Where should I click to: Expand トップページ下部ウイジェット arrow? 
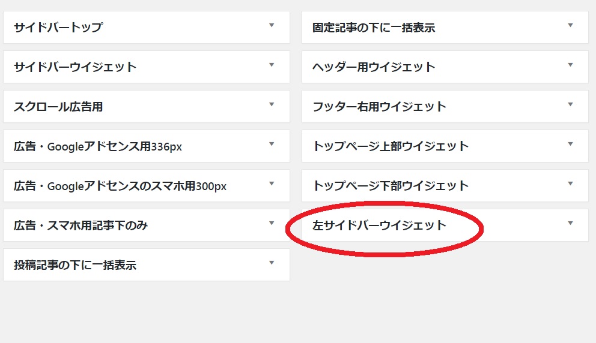tap(570, 183)
